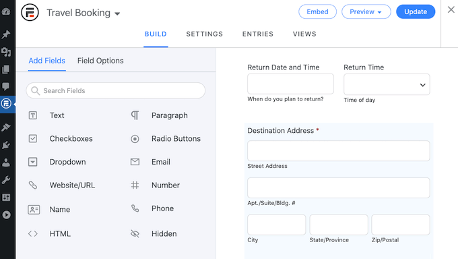Close the form builder with X

[x=451, y=9]
